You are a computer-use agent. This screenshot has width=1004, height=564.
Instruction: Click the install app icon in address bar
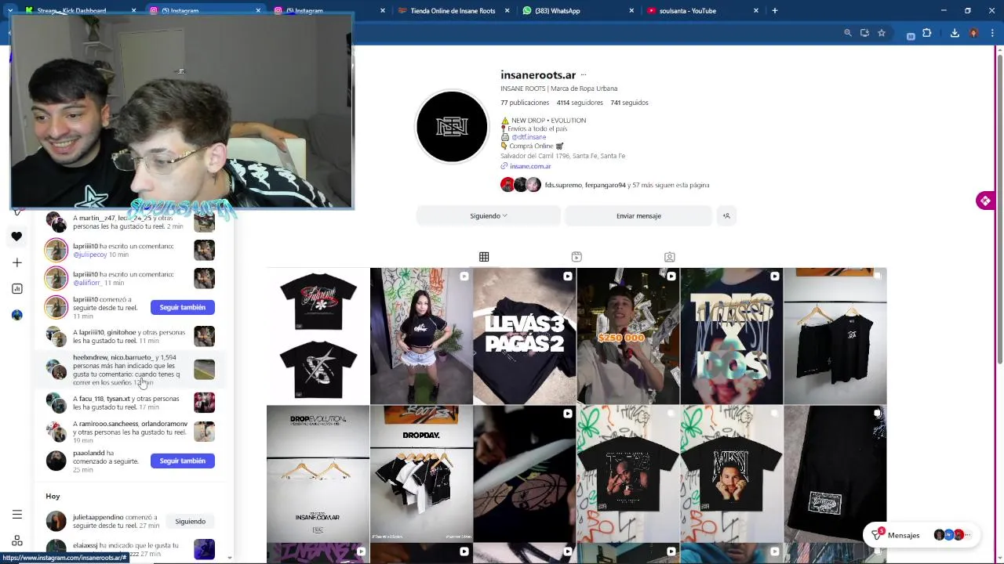click(864, 33)
